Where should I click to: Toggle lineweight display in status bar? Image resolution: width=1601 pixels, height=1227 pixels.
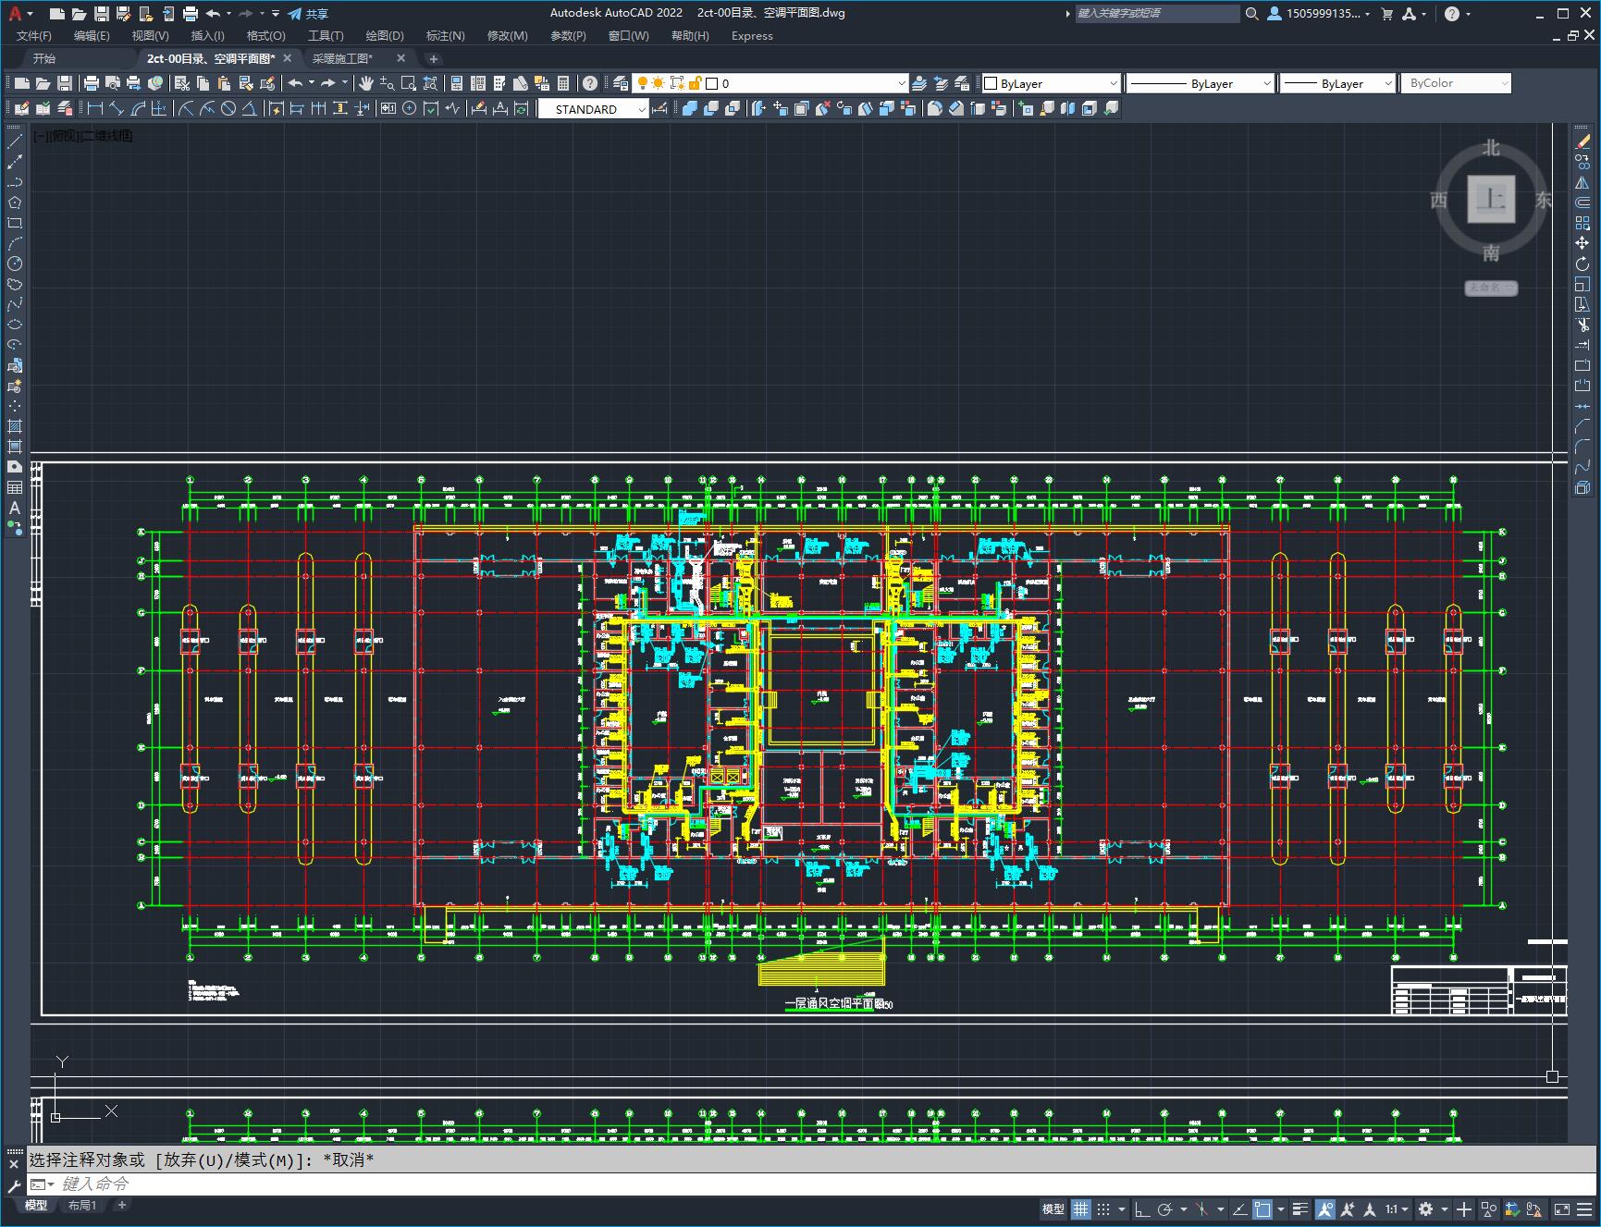1300,1209
